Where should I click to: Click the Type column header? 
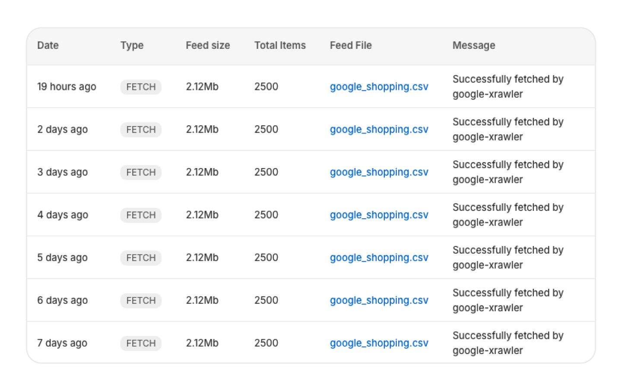pyautogui.click(x=132, y=45)
